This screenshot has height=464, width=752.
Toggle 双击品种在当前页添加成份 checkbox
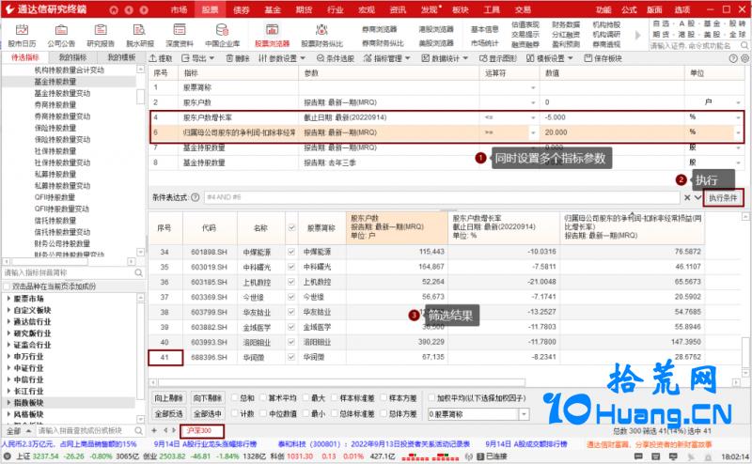7,286
